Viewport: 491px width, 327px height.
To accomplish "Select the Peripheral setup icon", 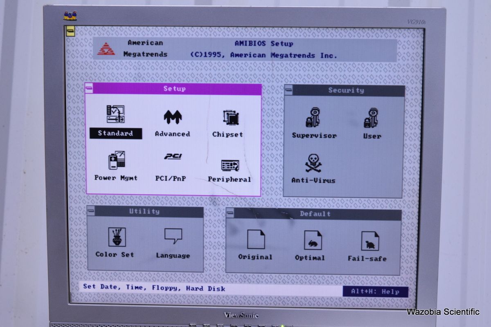I will [230, 166].
